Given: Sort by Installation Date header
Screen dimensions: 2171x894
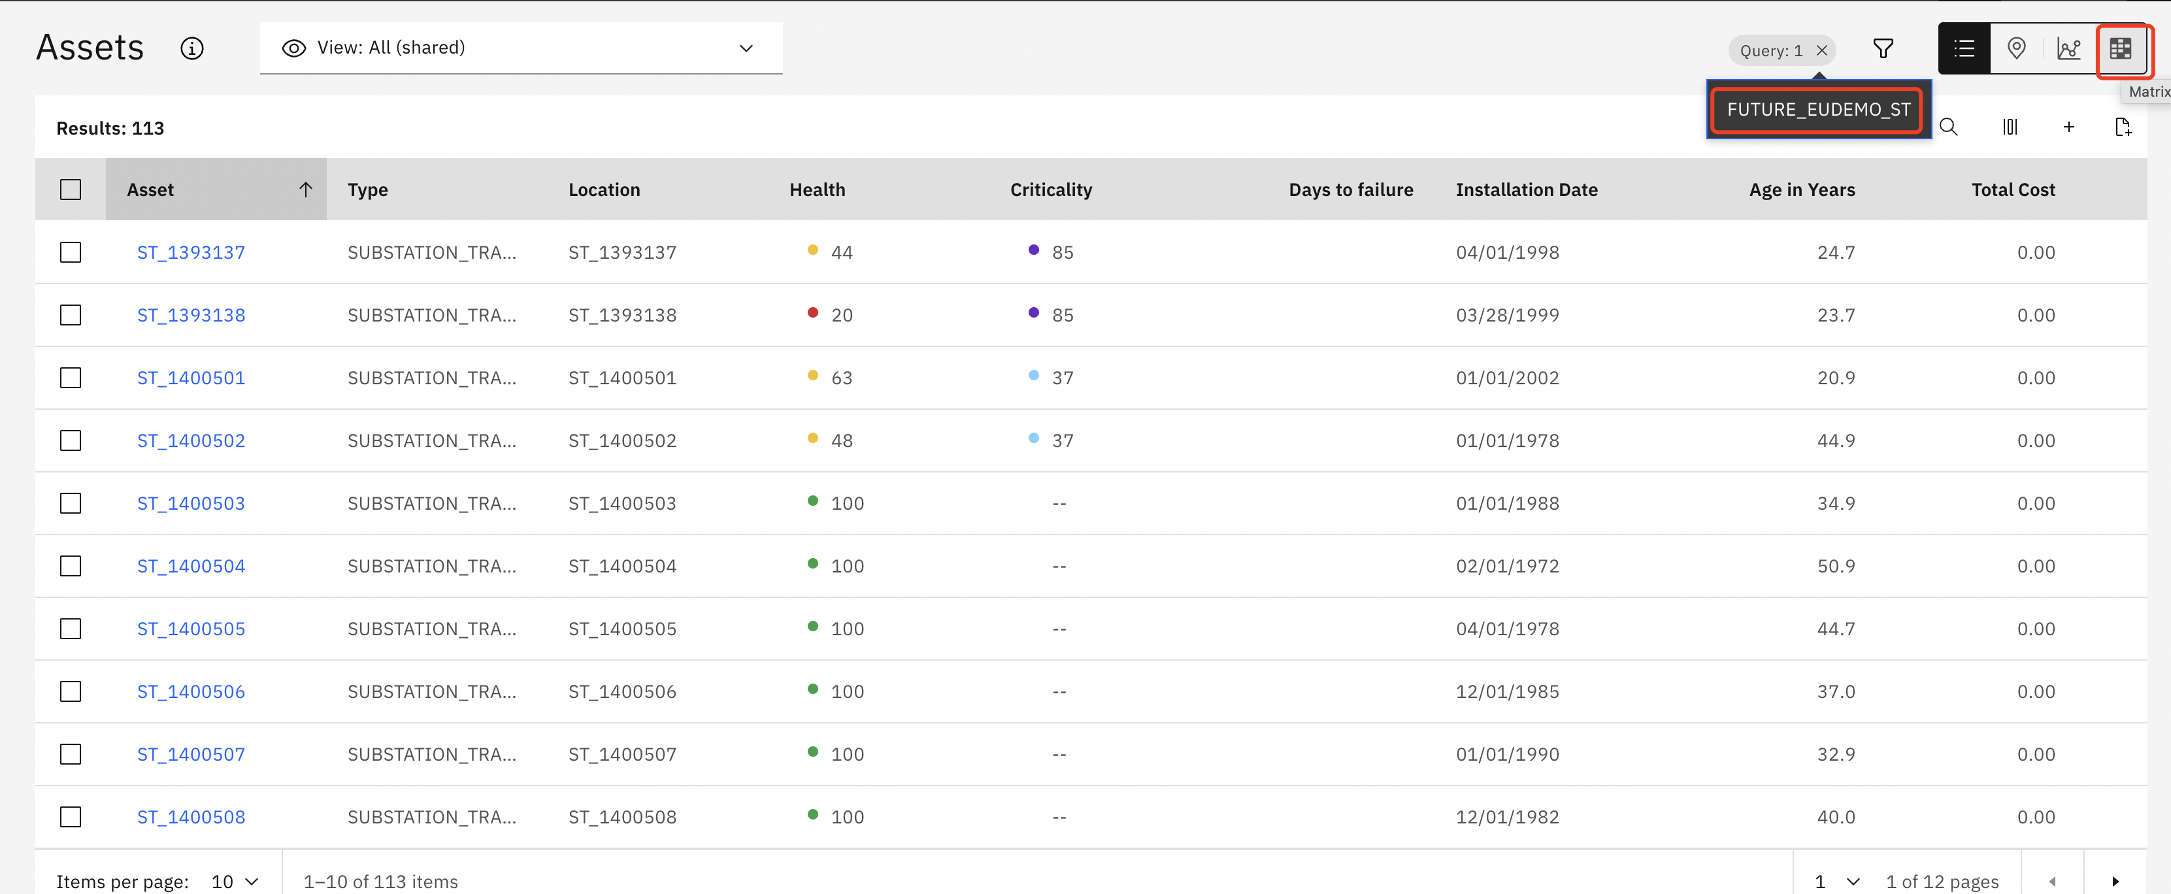Looking at the screenshot, I should click(x=1526, y=190).
